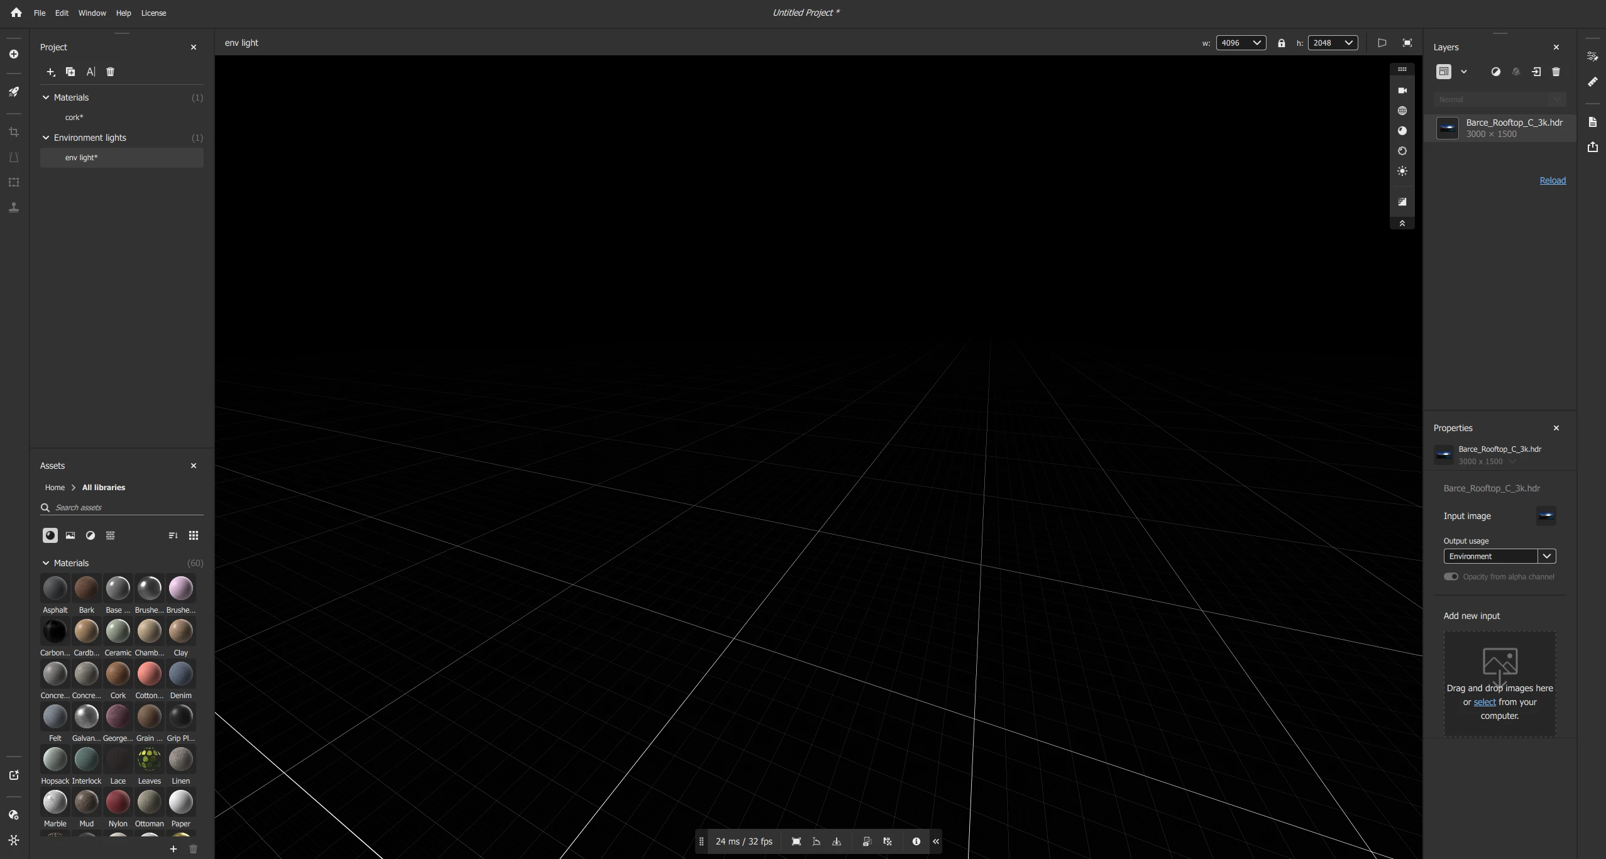Toggle Opacity from alpha channel switch
The height and width of the screenshot is (859, 1606).
tap(1451, 576)
